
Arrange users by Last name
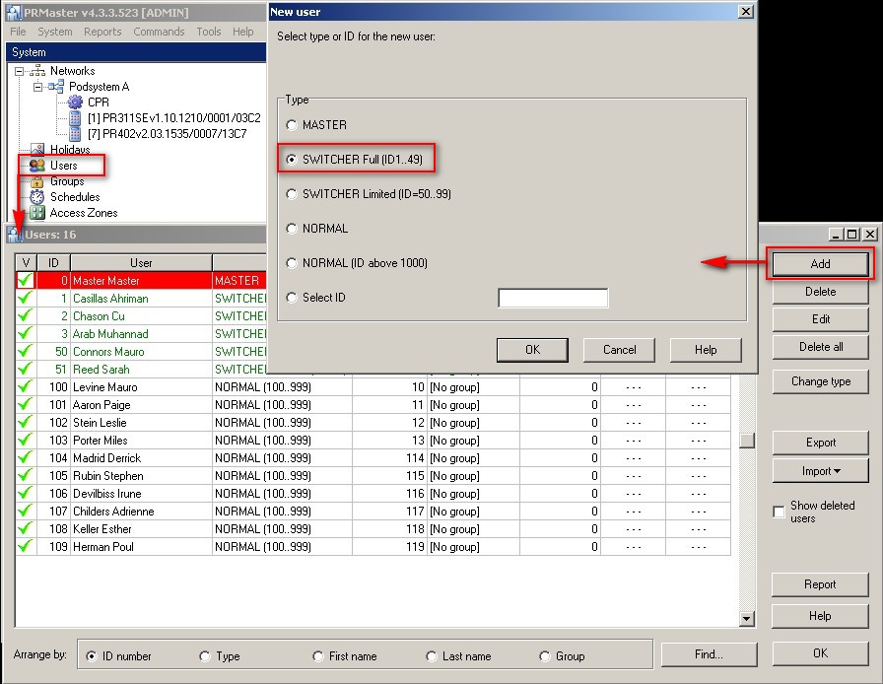pyautogui.click(x=432, y=655)
